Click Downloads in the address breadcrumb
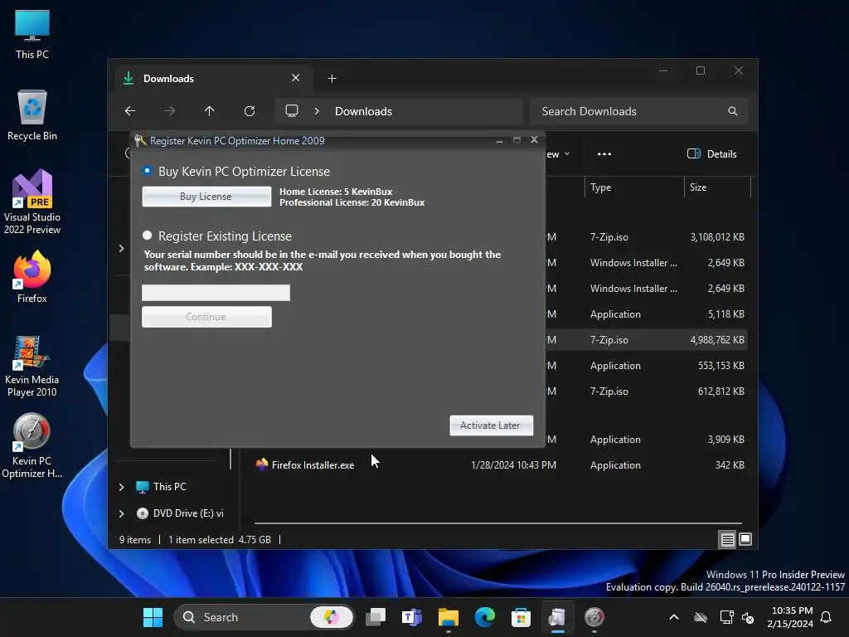 pyautogui.click(x=363, y=111)
